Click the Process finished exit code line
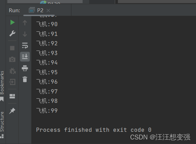196x144 pixels. [x=94, y=130]
